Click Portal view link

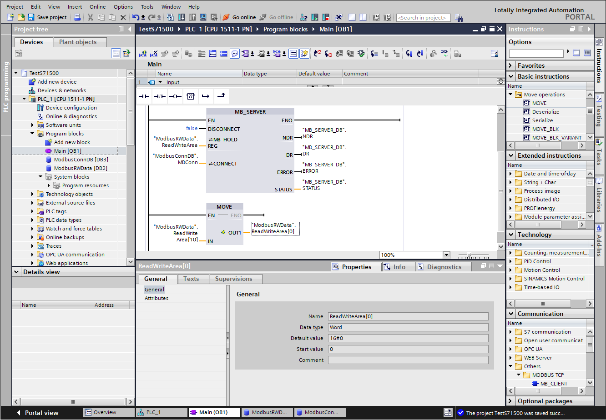pos(38,413)
